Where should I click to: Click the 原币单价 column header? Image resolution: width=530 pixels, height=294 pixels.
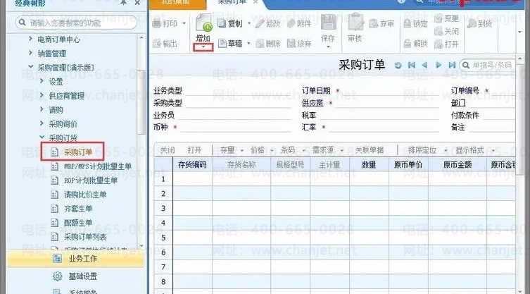[408, 165]
